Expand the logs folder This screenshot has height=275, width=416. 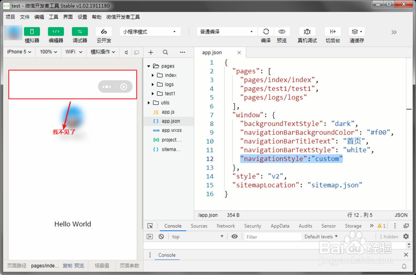click(x=153, y=85)
